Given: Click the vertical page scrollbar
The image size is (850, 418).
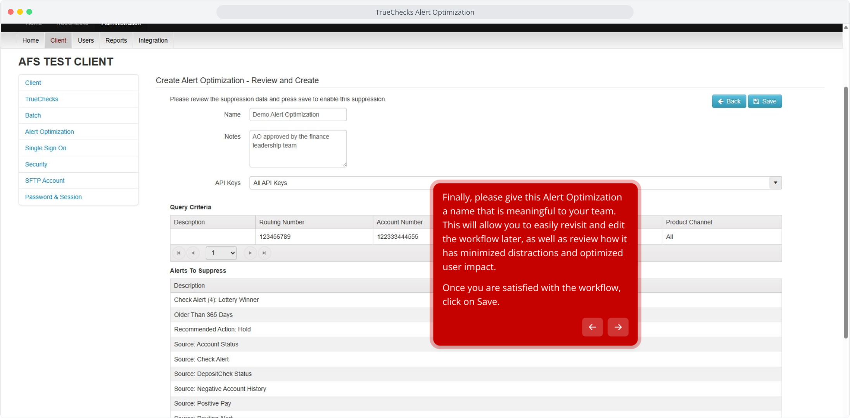Looking at the screenshot, I should pos(846,213).
